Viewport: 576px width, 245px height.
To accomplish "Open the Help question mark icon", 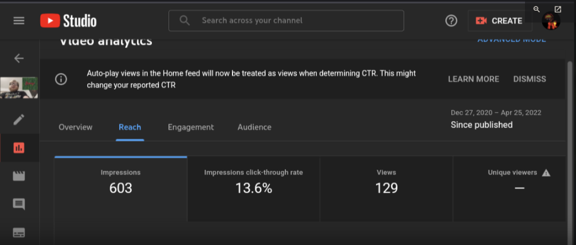I will (451, 21).
